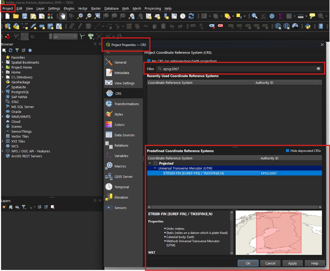The image size is (330, 271).
Task: Click the Save Project toolbar icon
Action: click(24, 16)
